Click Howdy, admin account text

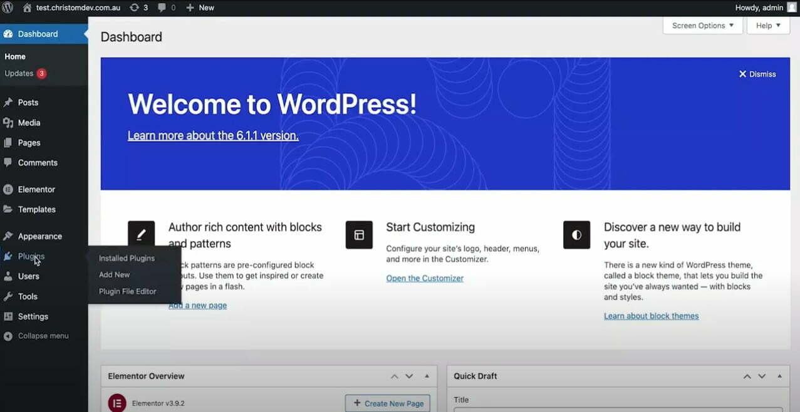(x=759, y=8)
